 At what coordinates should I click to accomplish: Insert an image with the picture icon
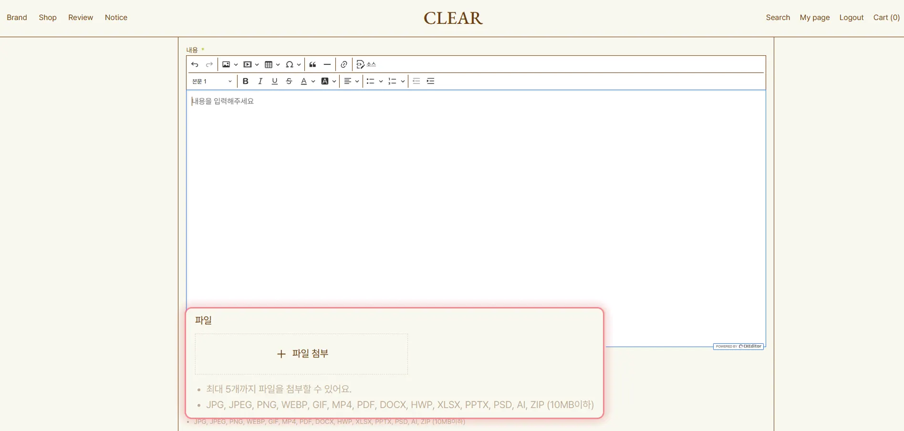[x=226, y=64]
